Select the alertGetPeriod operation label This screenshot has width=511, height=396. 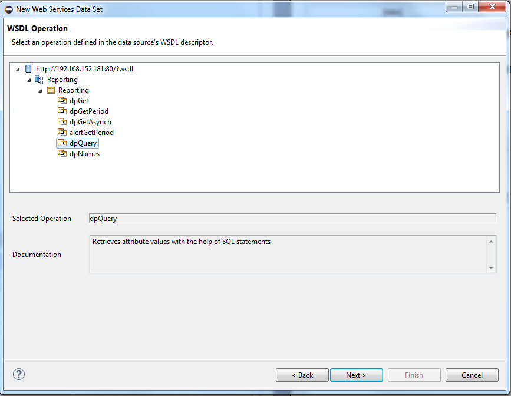91,133
